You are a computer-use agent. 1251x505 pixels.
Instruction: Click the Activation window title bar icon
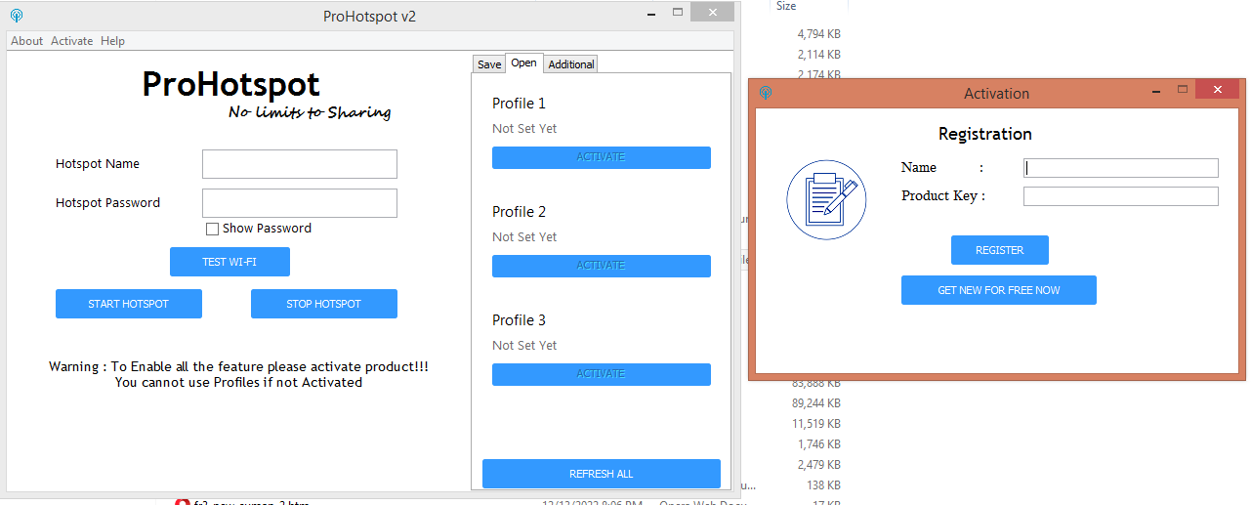[766, 93]
